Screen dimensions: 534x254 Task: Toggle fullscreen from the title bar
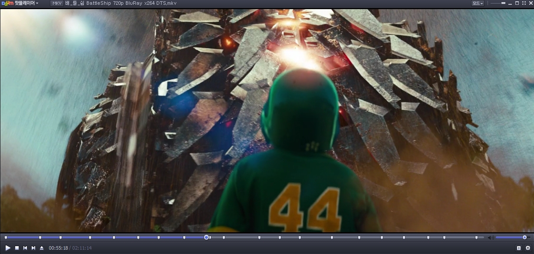(x=524, y=3)
